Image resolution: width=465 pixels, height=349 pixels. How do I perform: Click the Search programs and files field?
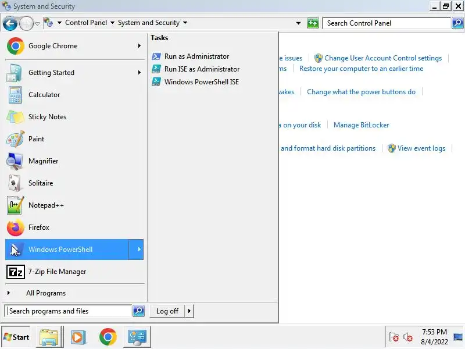tap(69, 311)
